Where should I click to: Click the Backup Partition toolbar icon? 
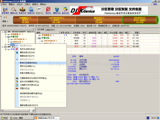(x=65, y=10)
